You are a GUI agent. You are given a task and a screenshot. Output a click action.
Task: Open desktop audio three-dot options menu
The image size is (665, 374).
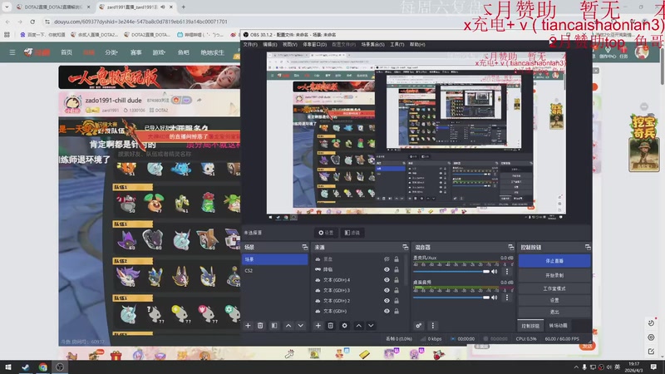tap(507, 298)
